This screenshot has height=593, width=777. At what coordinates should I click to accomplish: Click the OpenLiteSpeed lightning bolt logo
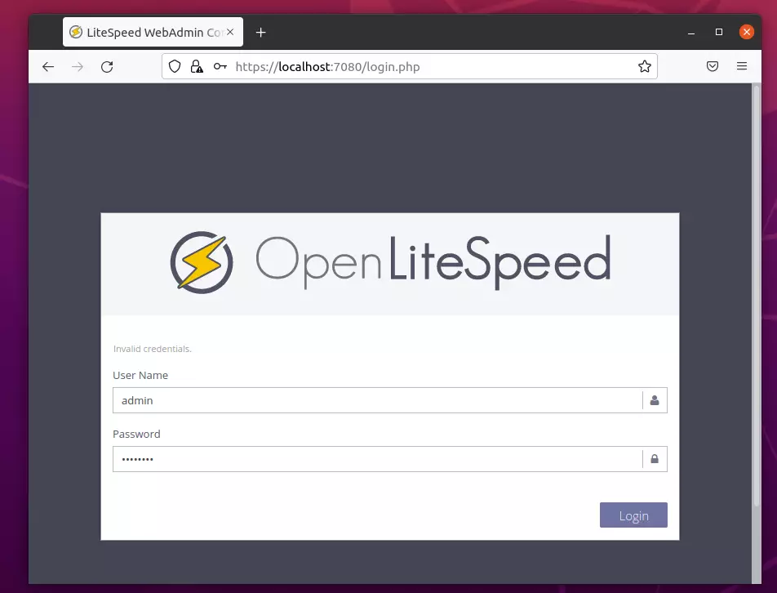[x=202, y=262]
